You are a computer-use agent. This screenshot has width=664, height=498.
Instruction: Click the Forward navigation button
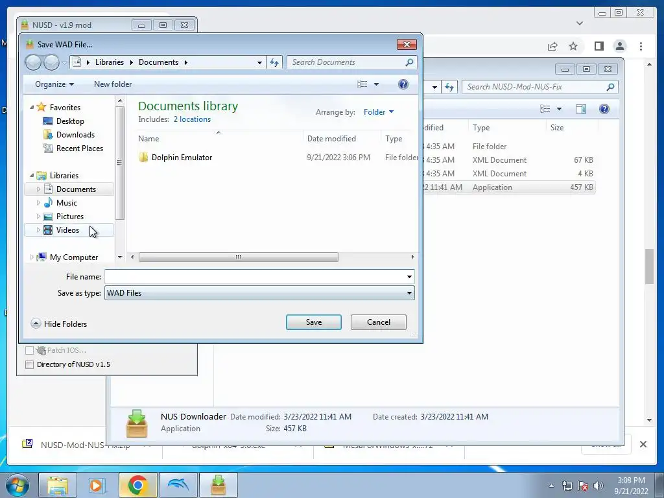click(x=51, y=63)
